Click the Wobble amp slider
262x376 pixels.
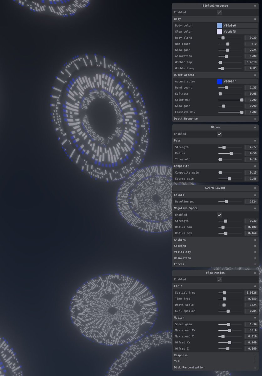tap(230, 62)
